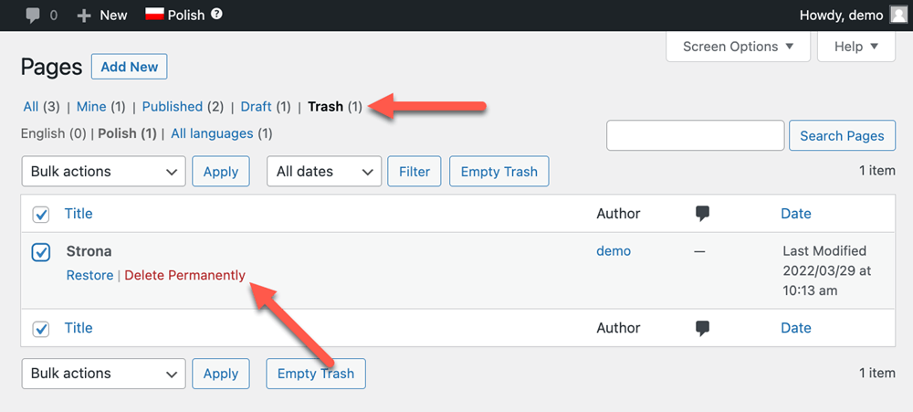The height and width of the screenshot is (412, 913).
Task: Click the demo user avatar icon
Action: point(898,15)
